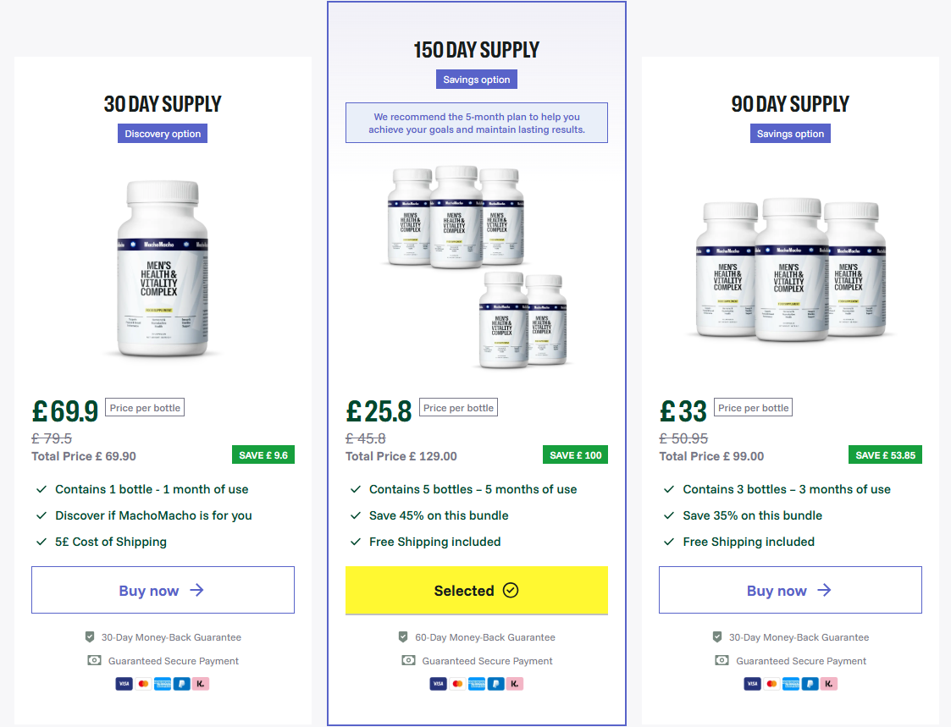Click the shield icon beside 60-Day Money-Back Guarantee
The image size is (951, 727).
[x=403, y=637]
